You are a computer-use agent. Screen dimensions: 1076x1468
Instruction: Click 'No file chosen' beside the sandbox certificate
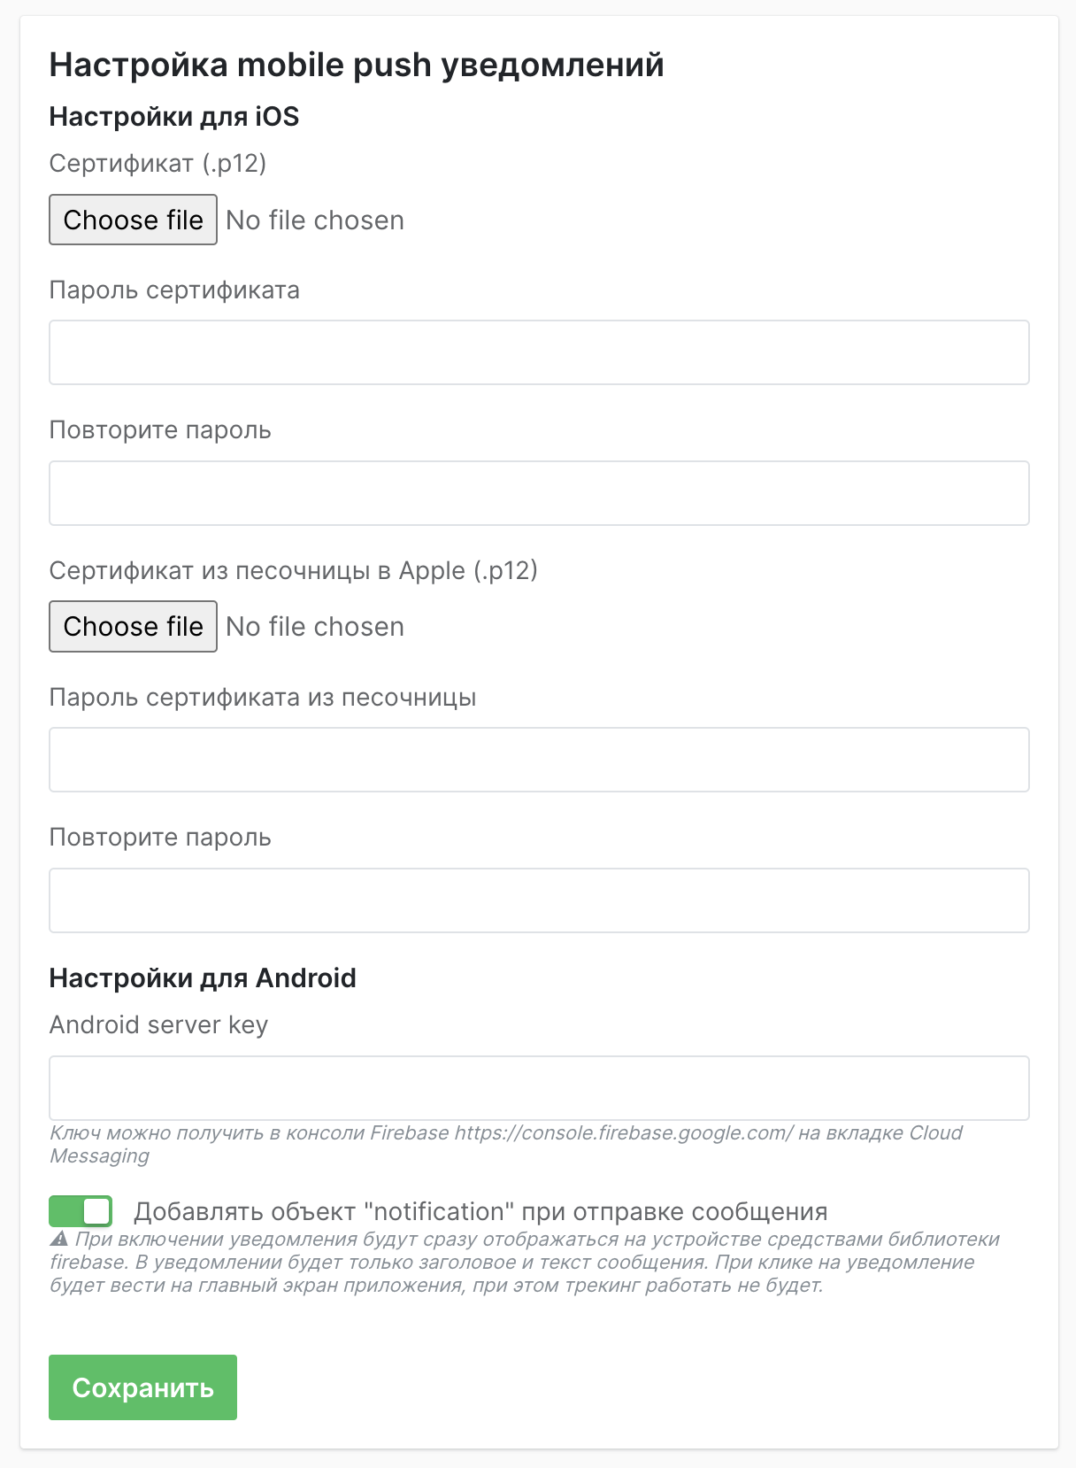[315, 627]
